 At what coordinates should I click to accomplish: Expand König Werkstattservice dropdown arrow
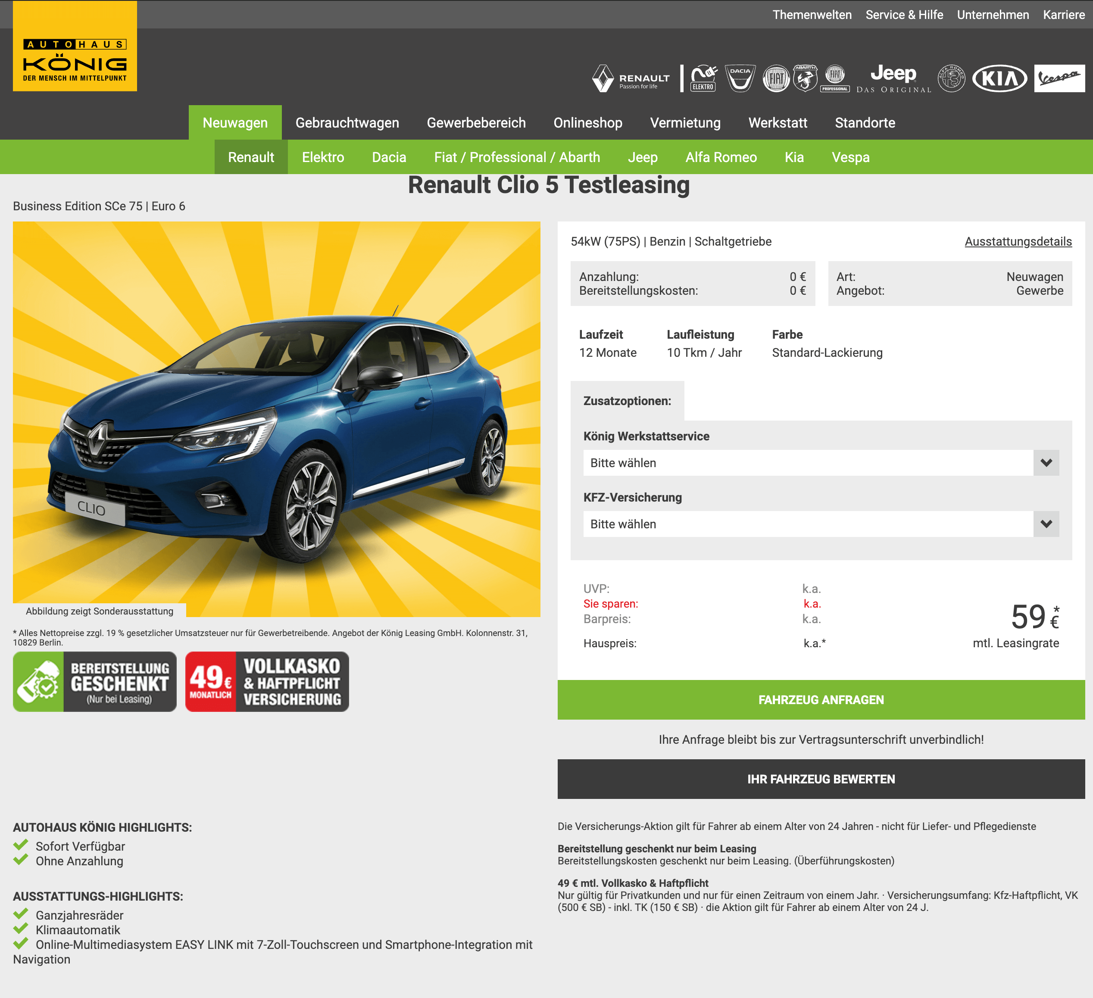pos(1046,463)
